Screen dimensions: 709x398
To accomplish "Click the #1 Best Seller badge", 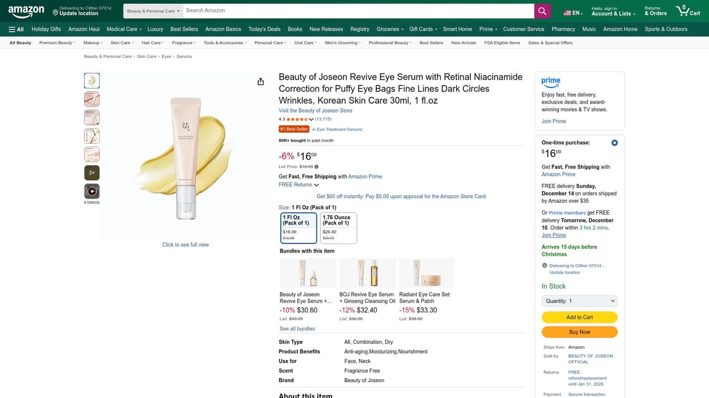I will pos(294,129).
